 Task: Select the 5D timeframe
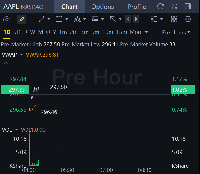(17, 32)
